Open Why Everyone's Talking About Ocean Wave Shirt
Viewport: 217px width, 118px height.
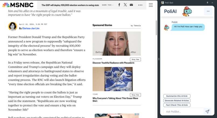115,100
